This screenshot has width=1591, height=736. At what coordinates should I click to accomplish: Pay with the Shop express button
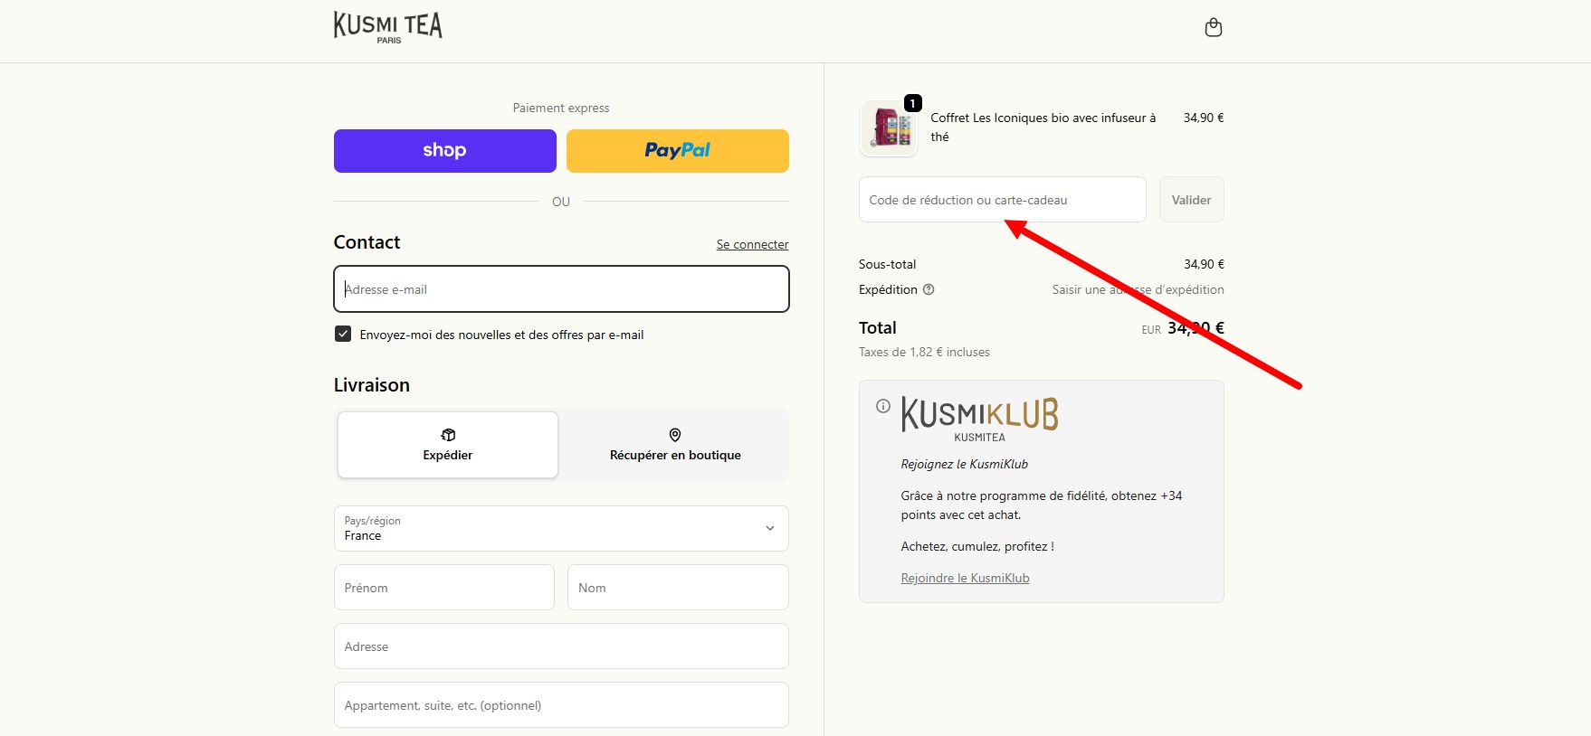(445, 151)
